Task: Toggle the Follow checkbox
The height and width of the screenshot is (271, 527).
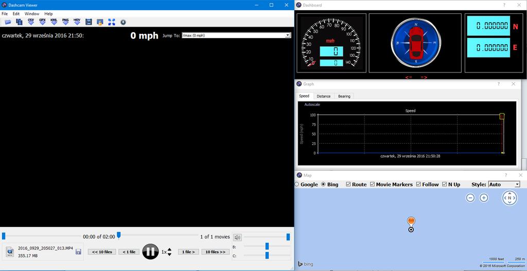Action: click(418, 184)
